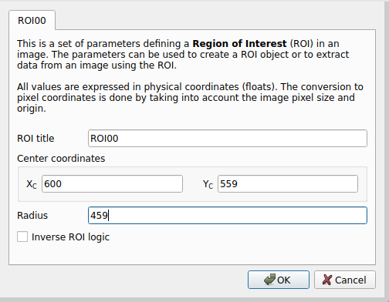Enable the Inverse ROI logic checkbox
The image size is (389, 302).
pos(22,237)
